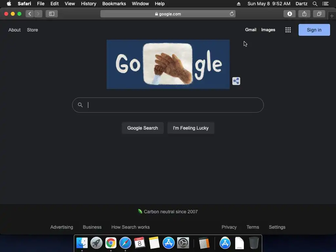Open Notes from the Dock

[154, 243]
